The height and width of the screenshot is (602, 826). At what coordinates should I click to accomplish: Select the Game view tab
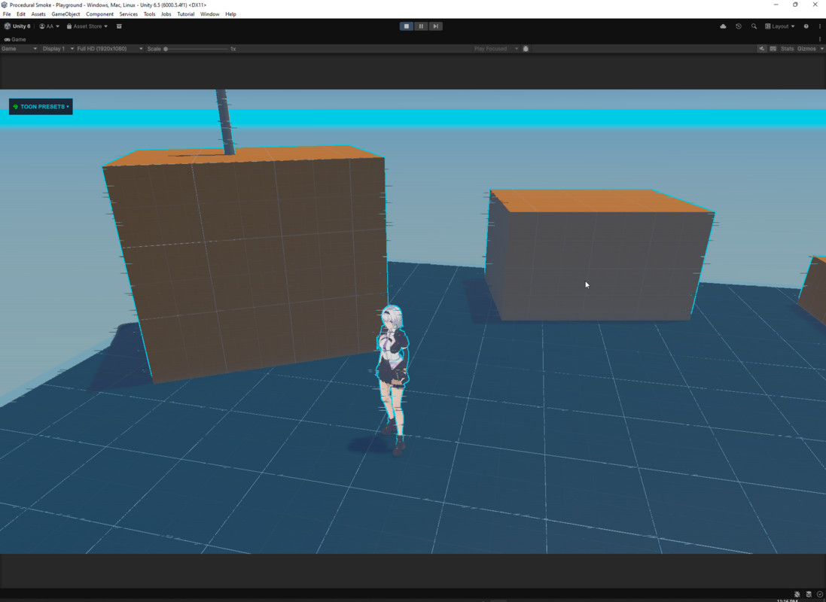(x=15, y=39)
